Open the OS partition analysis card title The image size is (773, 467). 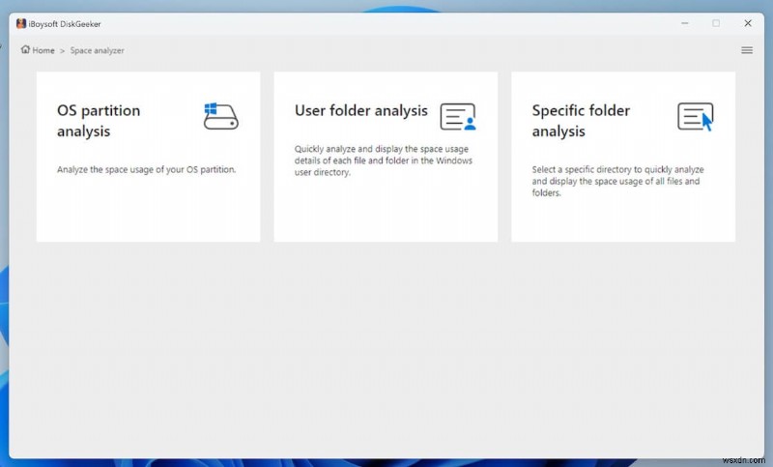click(99, 121)
